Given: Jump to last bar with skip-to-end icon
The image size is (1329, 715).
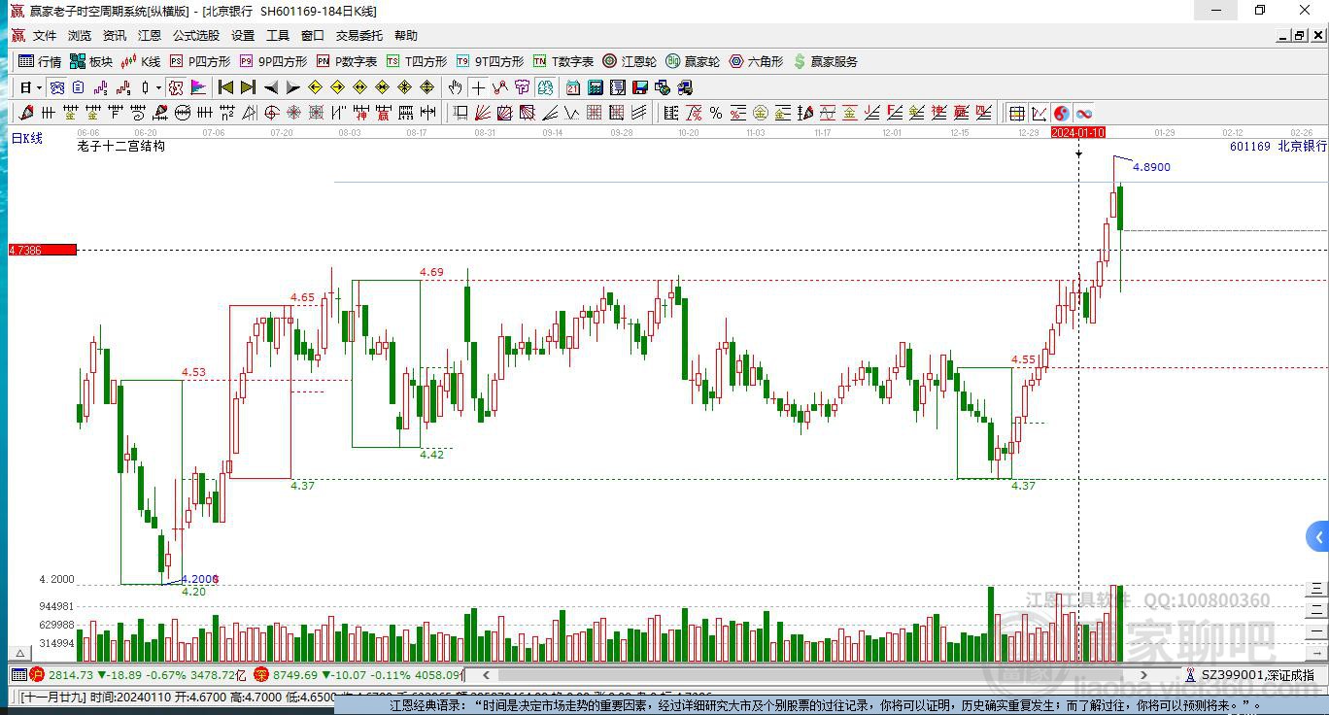Looking at the screenshot, I should click(x=248, y=87).
